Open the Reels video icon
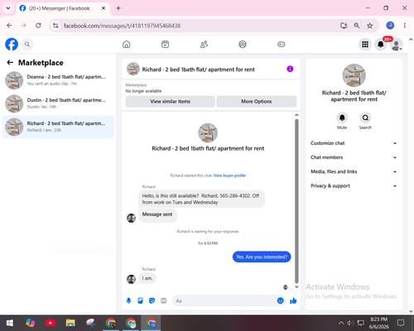 tap(165, 44)
